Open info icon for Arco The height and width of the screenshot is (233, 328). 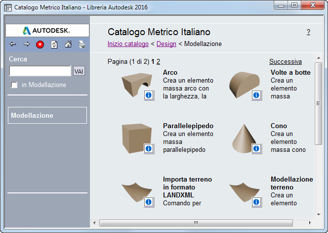point(149,95)
